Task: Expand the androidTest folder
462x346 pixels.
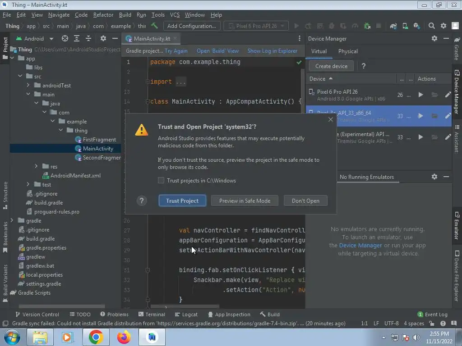Action: click(x=28, y=85)
